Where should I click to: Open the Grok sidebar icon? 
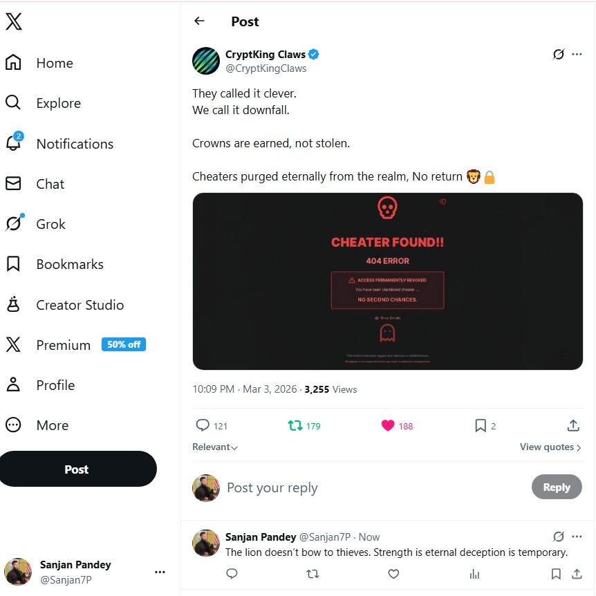click(x=15, y=223)
